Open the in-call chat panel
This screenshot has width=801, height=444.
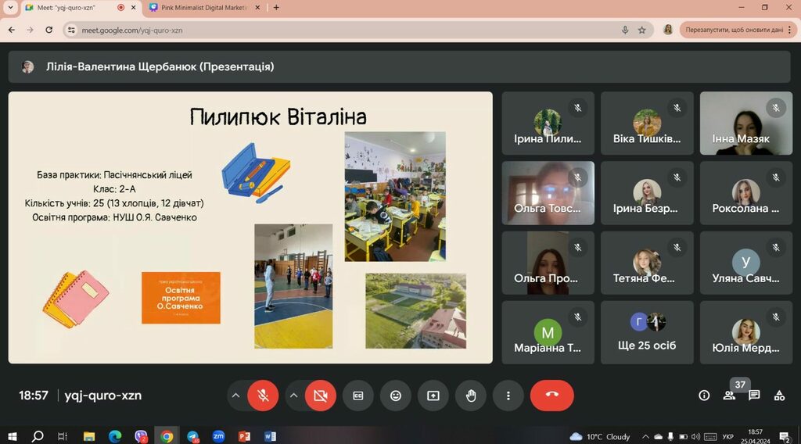click(x=754, y=396)
